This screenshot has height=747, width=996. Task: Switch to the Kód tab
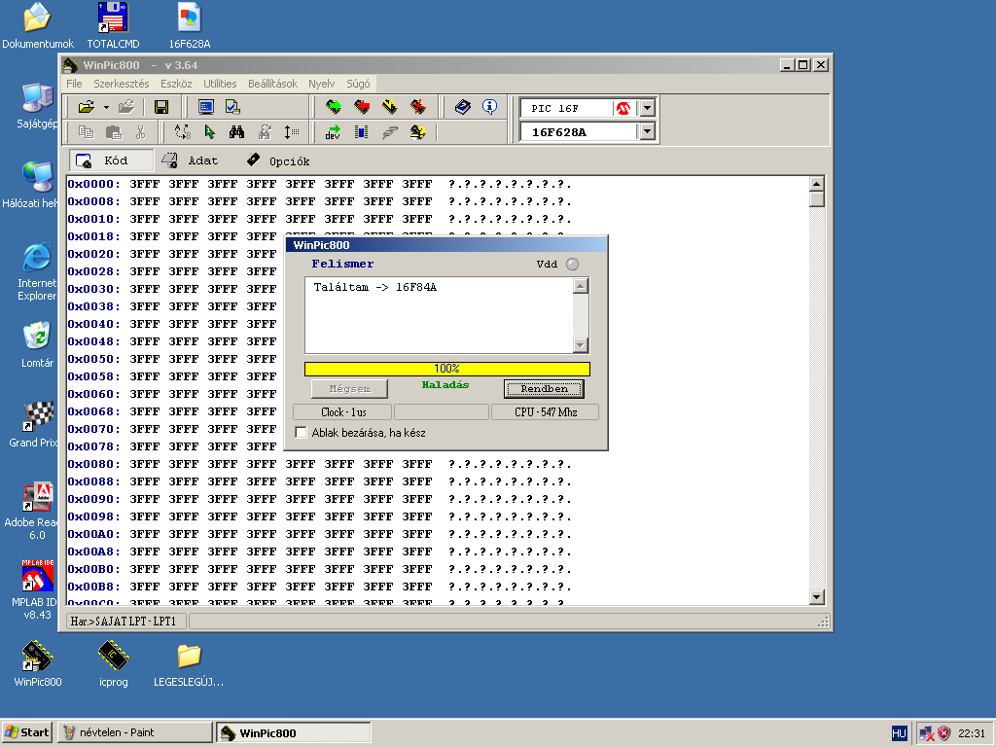click(111, 160)
